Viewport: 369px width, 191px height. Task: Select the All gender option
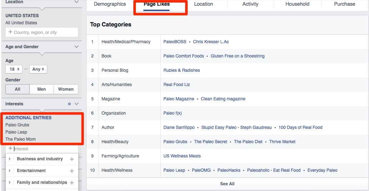pyautogui.click(x=18, y=89)
